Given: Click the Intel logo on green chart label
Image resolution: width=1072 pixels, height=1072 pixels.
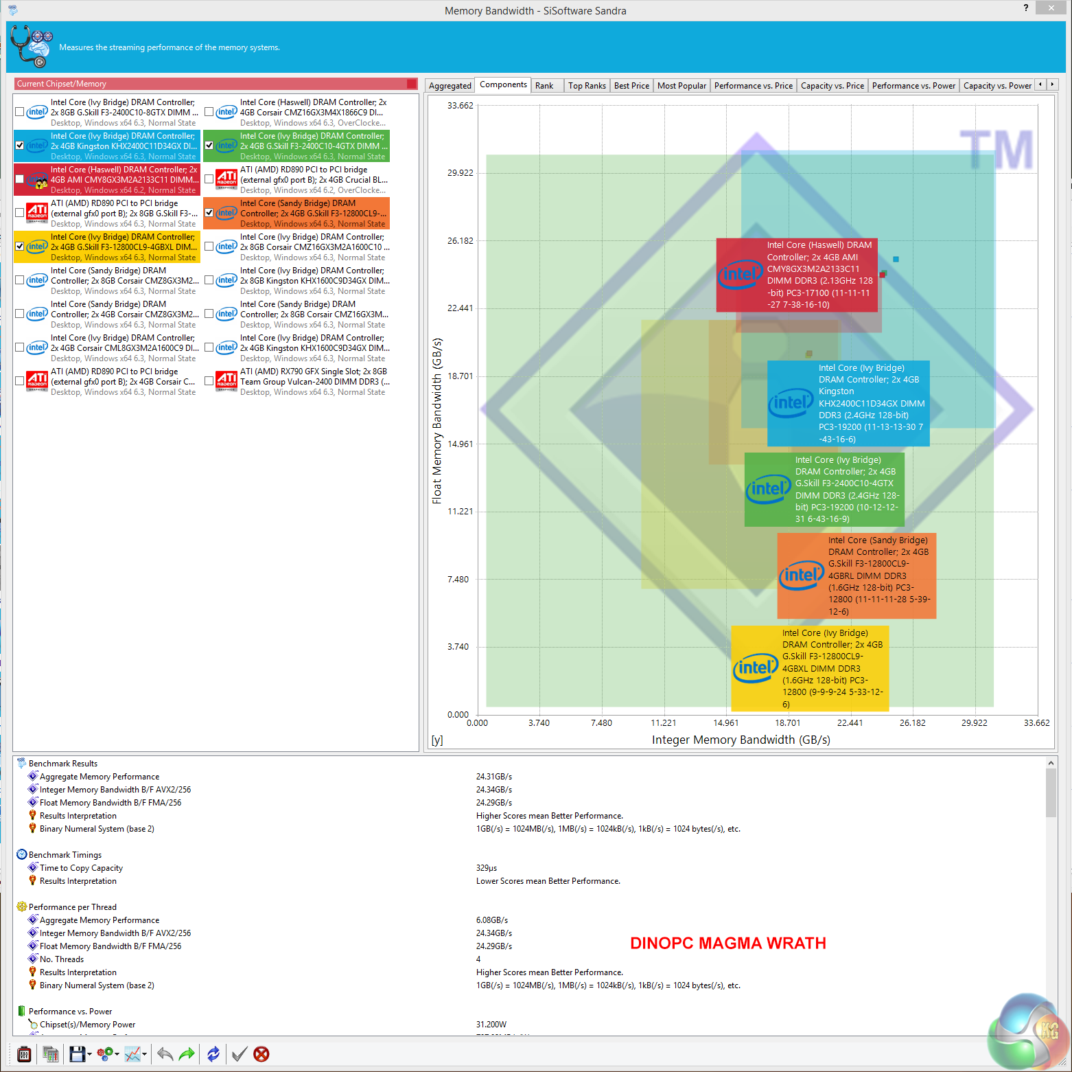Looking at the screenshot, I should click(768, 489).
